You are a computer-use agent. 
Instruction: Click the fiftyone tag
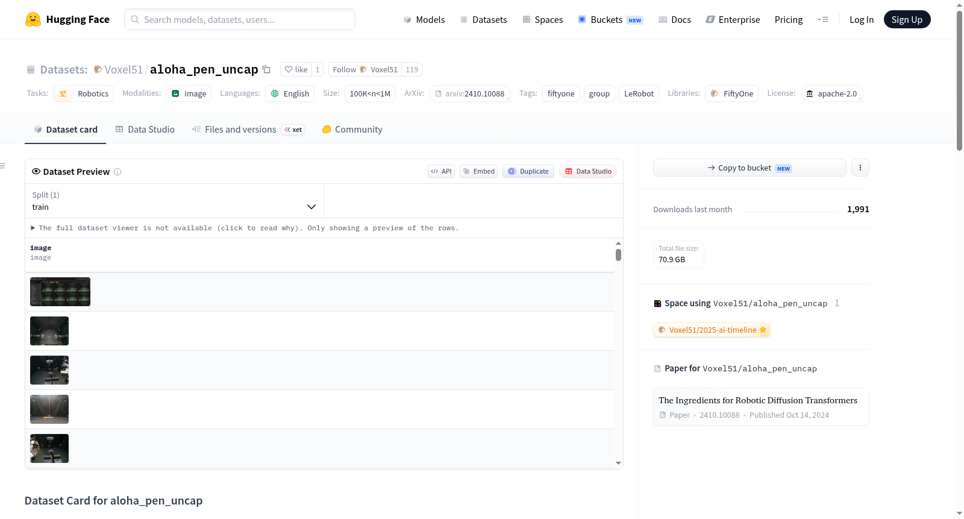pyautogui.click(x=561, y=93)
